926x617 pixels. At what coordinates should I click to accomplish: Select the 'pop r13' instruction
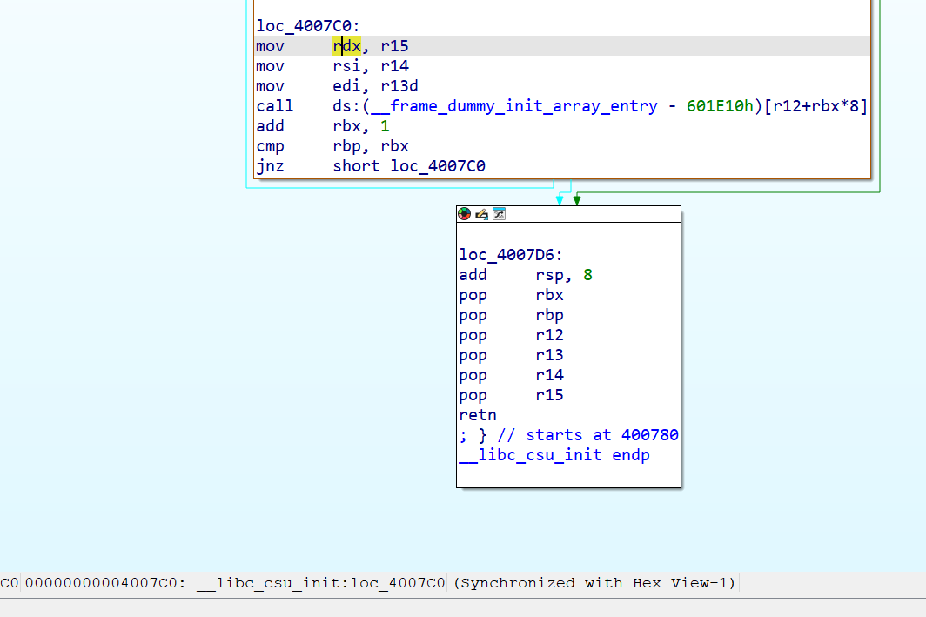pos(512,355)
